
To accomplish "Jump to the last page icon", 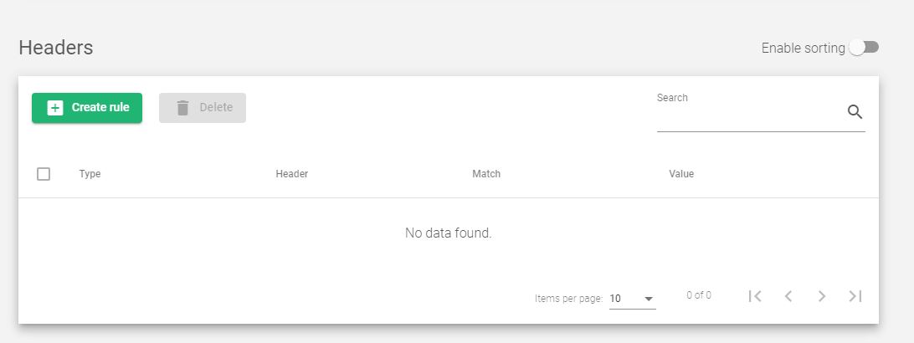I will tap(855, 296).
